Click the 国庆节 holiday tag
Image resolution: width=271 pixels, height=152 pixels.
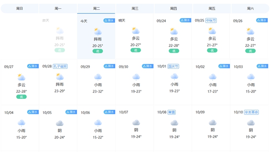pyautogui.click(x=173, y=66)
